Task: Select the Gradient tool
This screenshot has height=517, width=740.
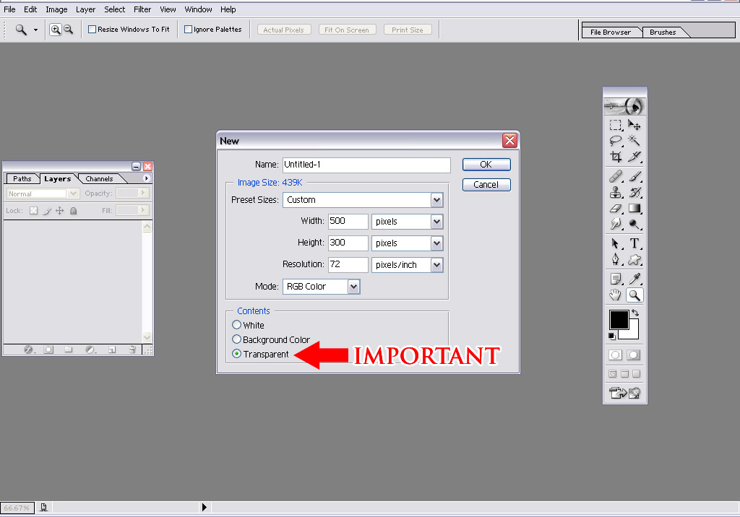Action: 634,208
